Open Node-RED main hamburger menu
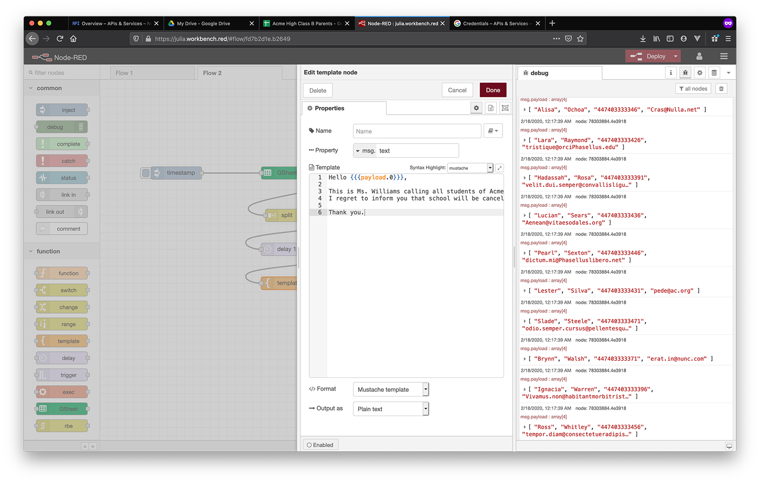 [x=724, y=56]
